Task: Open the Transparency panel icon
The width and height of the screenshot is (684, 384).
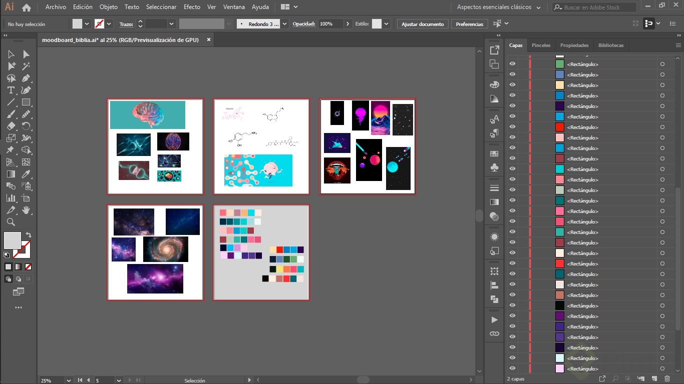Action: tap(494, 216)
